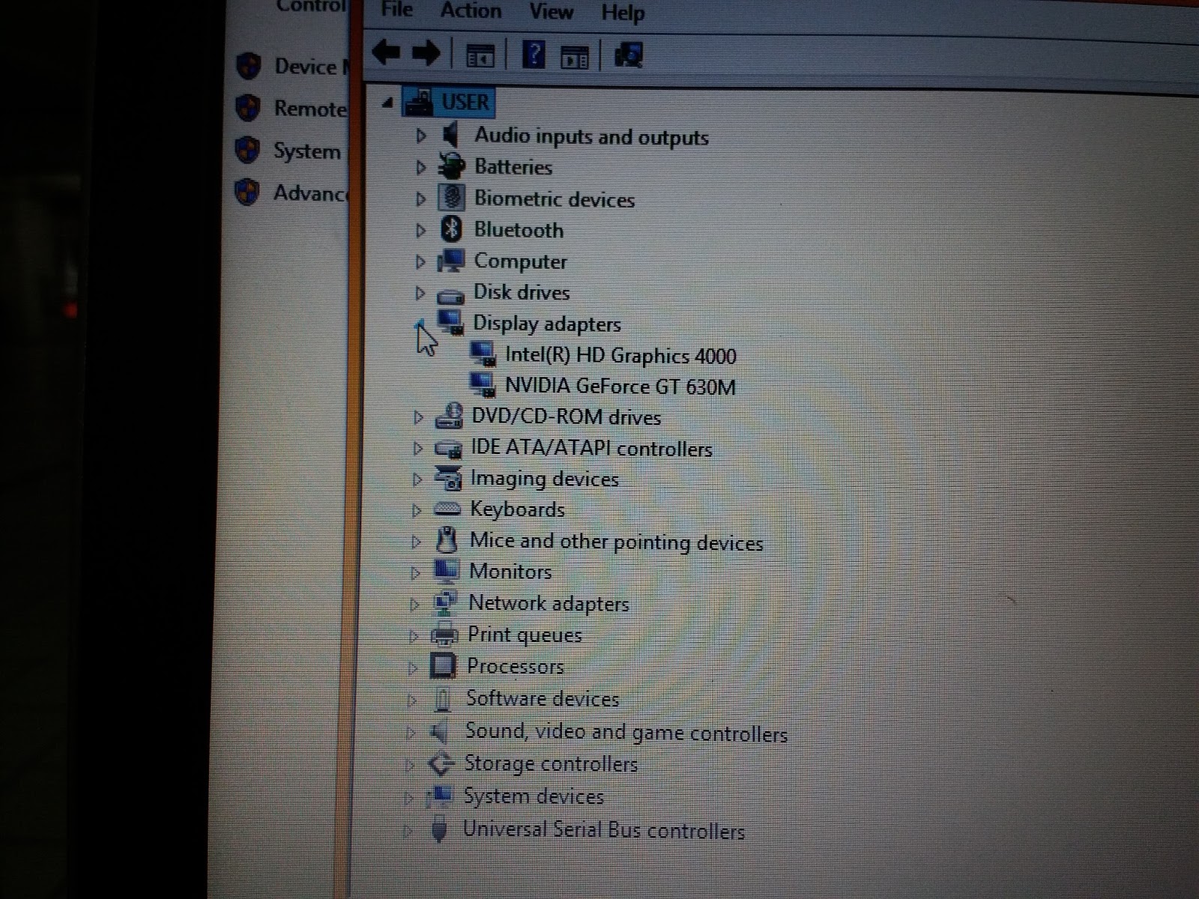Select the Network adapters label
This screenshot has width=1199, height=899.
pyautogui.click(x=549, y=603)
